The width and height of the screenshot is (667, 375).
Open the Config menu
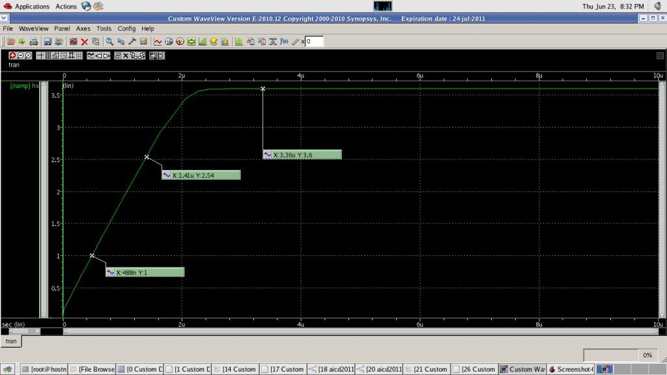coord(126,29)
